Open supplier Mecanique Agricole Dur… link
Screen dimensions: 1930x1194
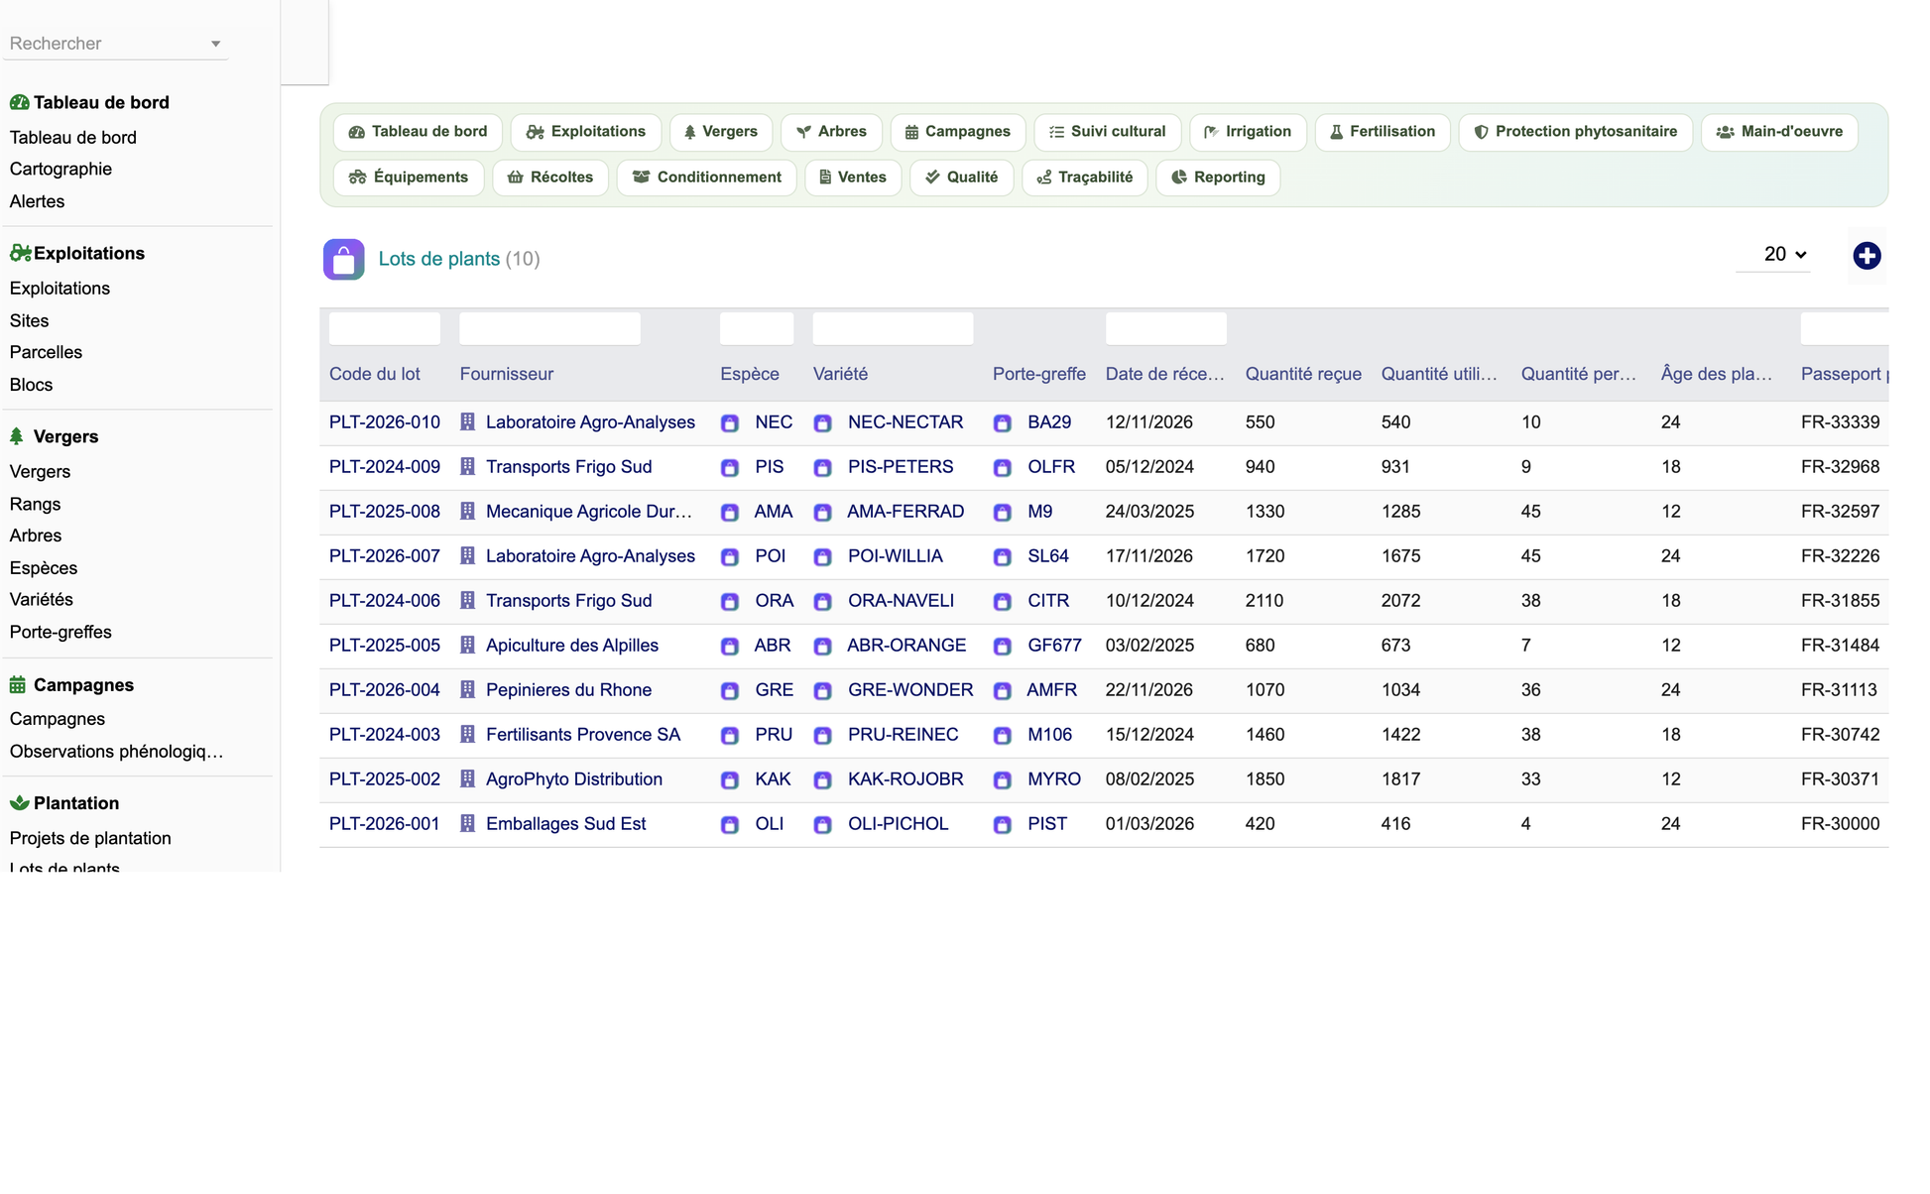(x=589, y=512)
